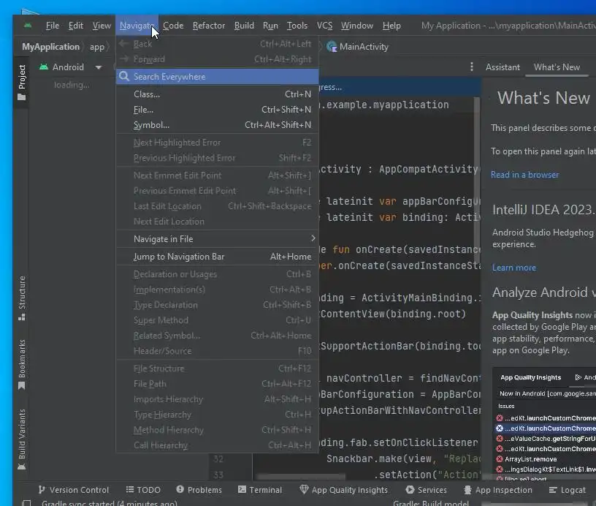The image size is (596, 506).
Task: Click the lateinit var binding code line
Action: tap(398, 217)
